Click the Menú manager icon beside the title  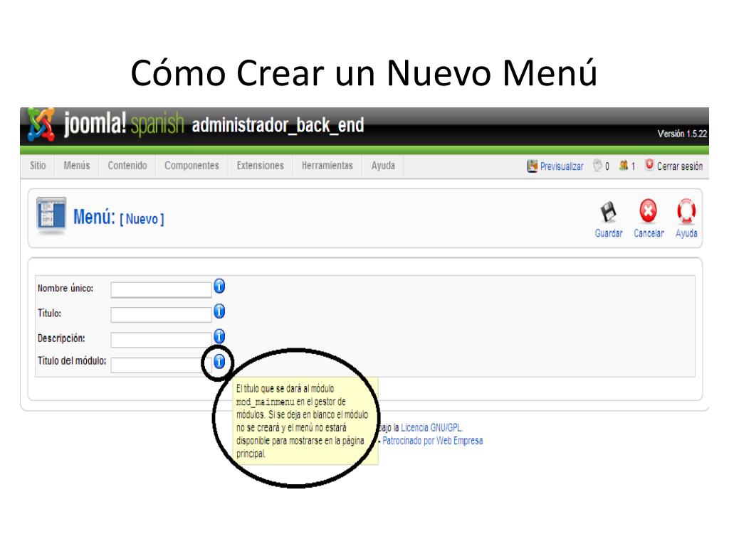pos(51,215)
